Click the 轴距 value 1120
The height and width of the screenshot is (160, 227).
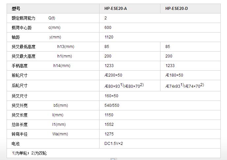[109, 37]
